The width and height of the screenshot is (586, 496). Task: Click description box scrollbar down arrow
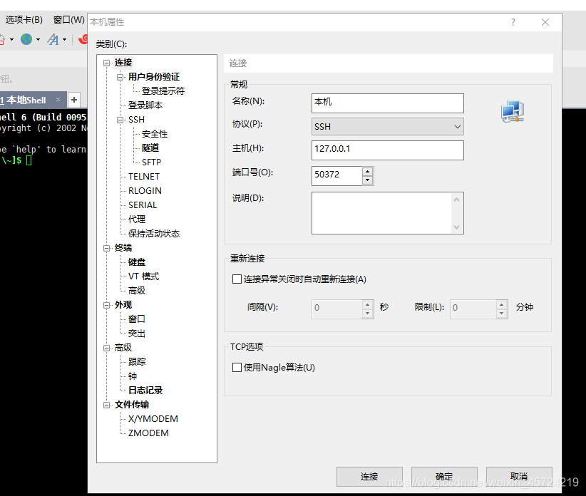pyautogui.click(x=457, y=227)
